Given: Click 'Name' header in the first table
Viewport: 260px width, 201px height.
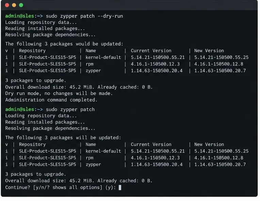Looking at the screenshot, I should coord(91,51).
